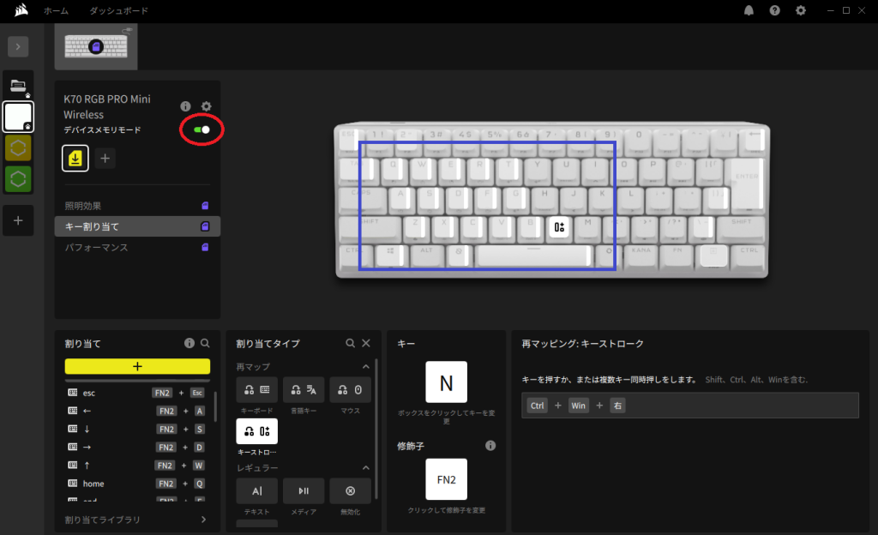Show K70 RGB PRO Mini device info
Viewport: 878px width, 535px height.
click(x=185, y=105)
